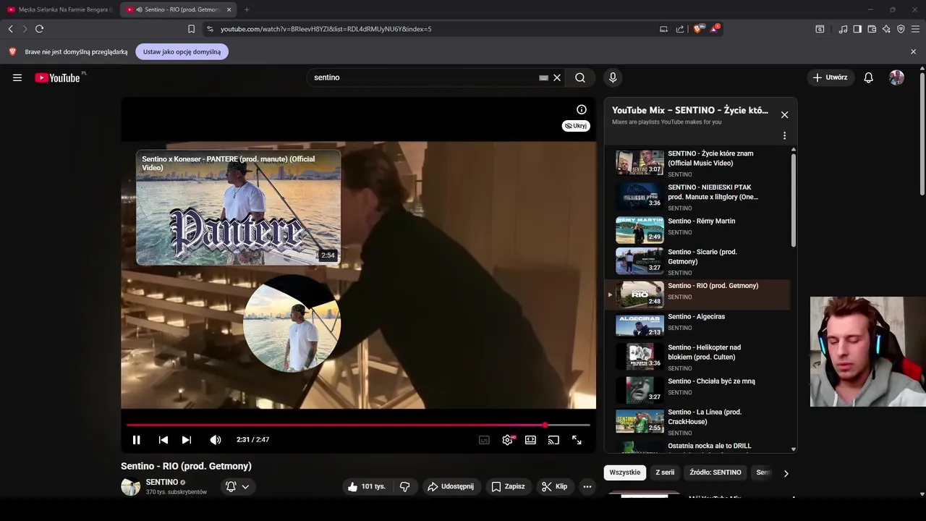The height and width of the screenshot is (521, 926).
Task: Open a new browser tab
Action: coord(247,9)
